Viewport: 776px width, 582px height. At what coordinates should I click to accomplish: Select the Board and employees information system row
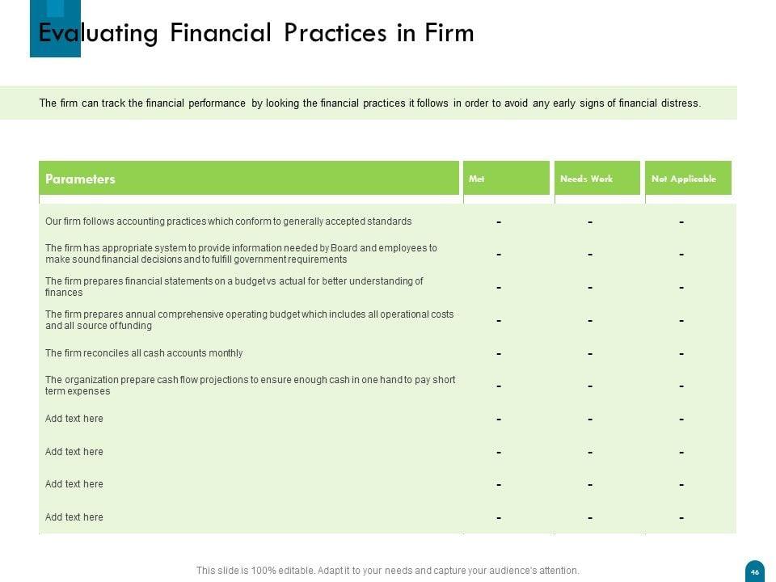241,254
